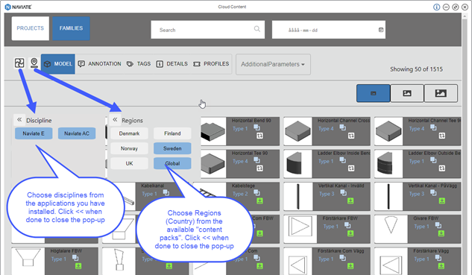
Task: Click the Search input field
Action: (x=208, y=30)
